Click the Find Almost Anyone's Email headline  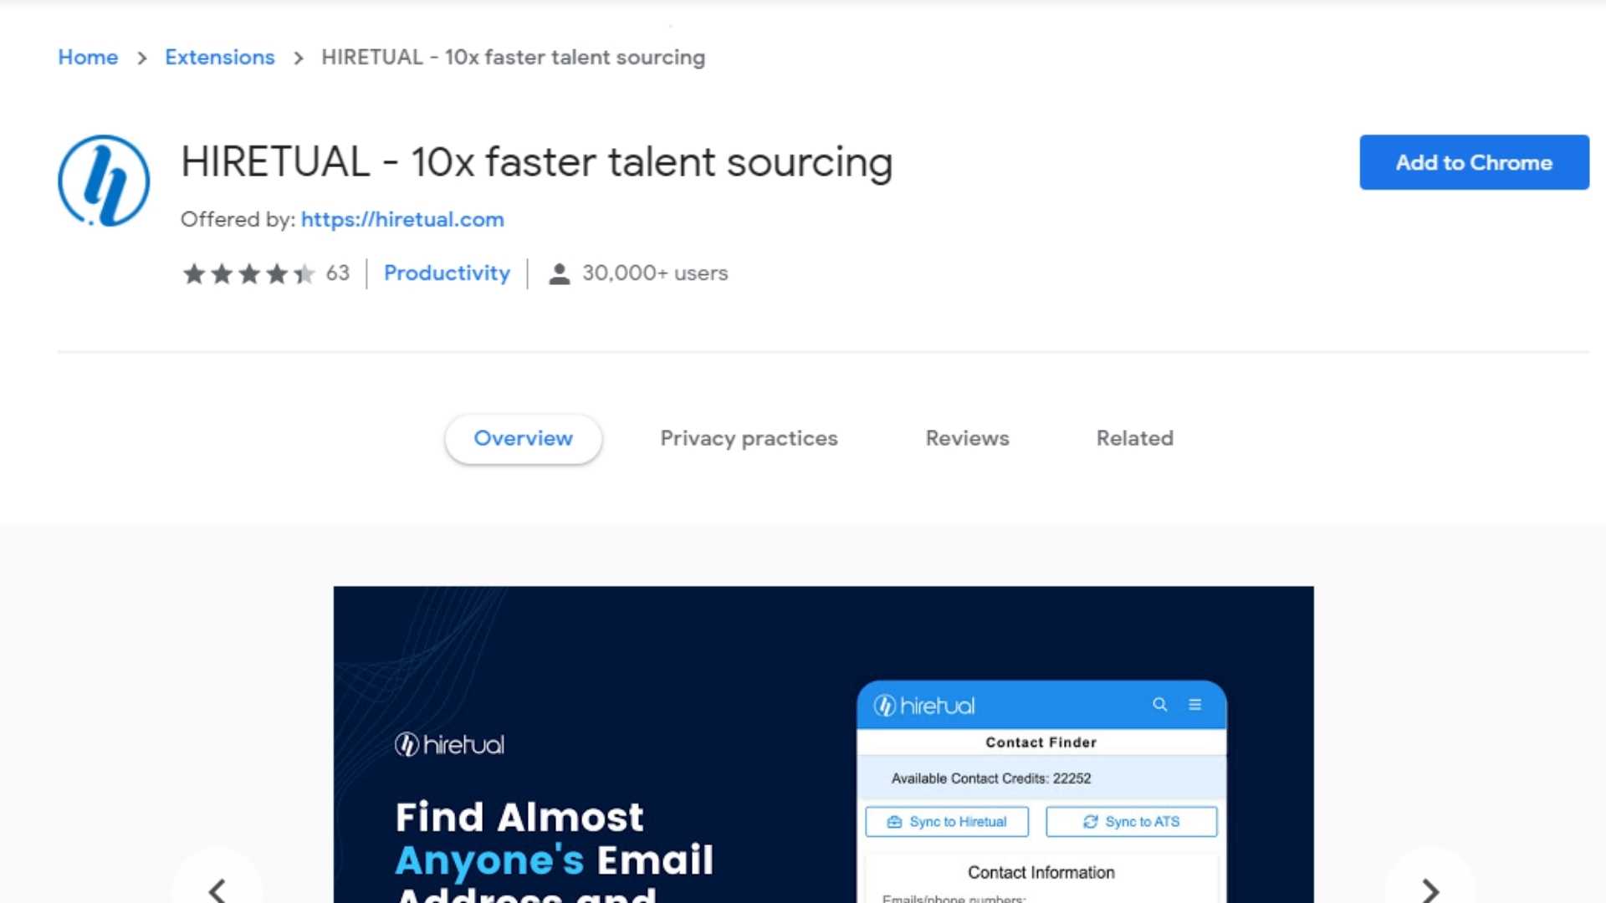point(554,849)
